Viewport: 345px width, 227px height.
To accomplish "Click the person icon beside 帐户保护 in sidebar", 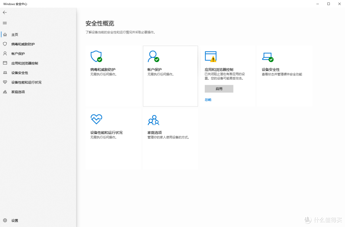I will click(5, 53).
